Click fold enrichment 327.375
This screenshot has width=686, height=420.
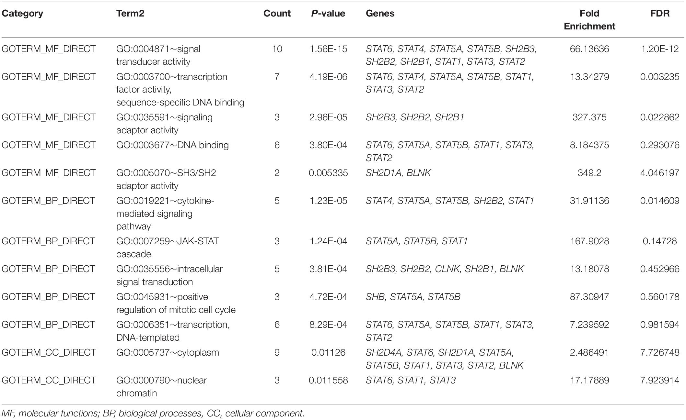tap(589, 117)
